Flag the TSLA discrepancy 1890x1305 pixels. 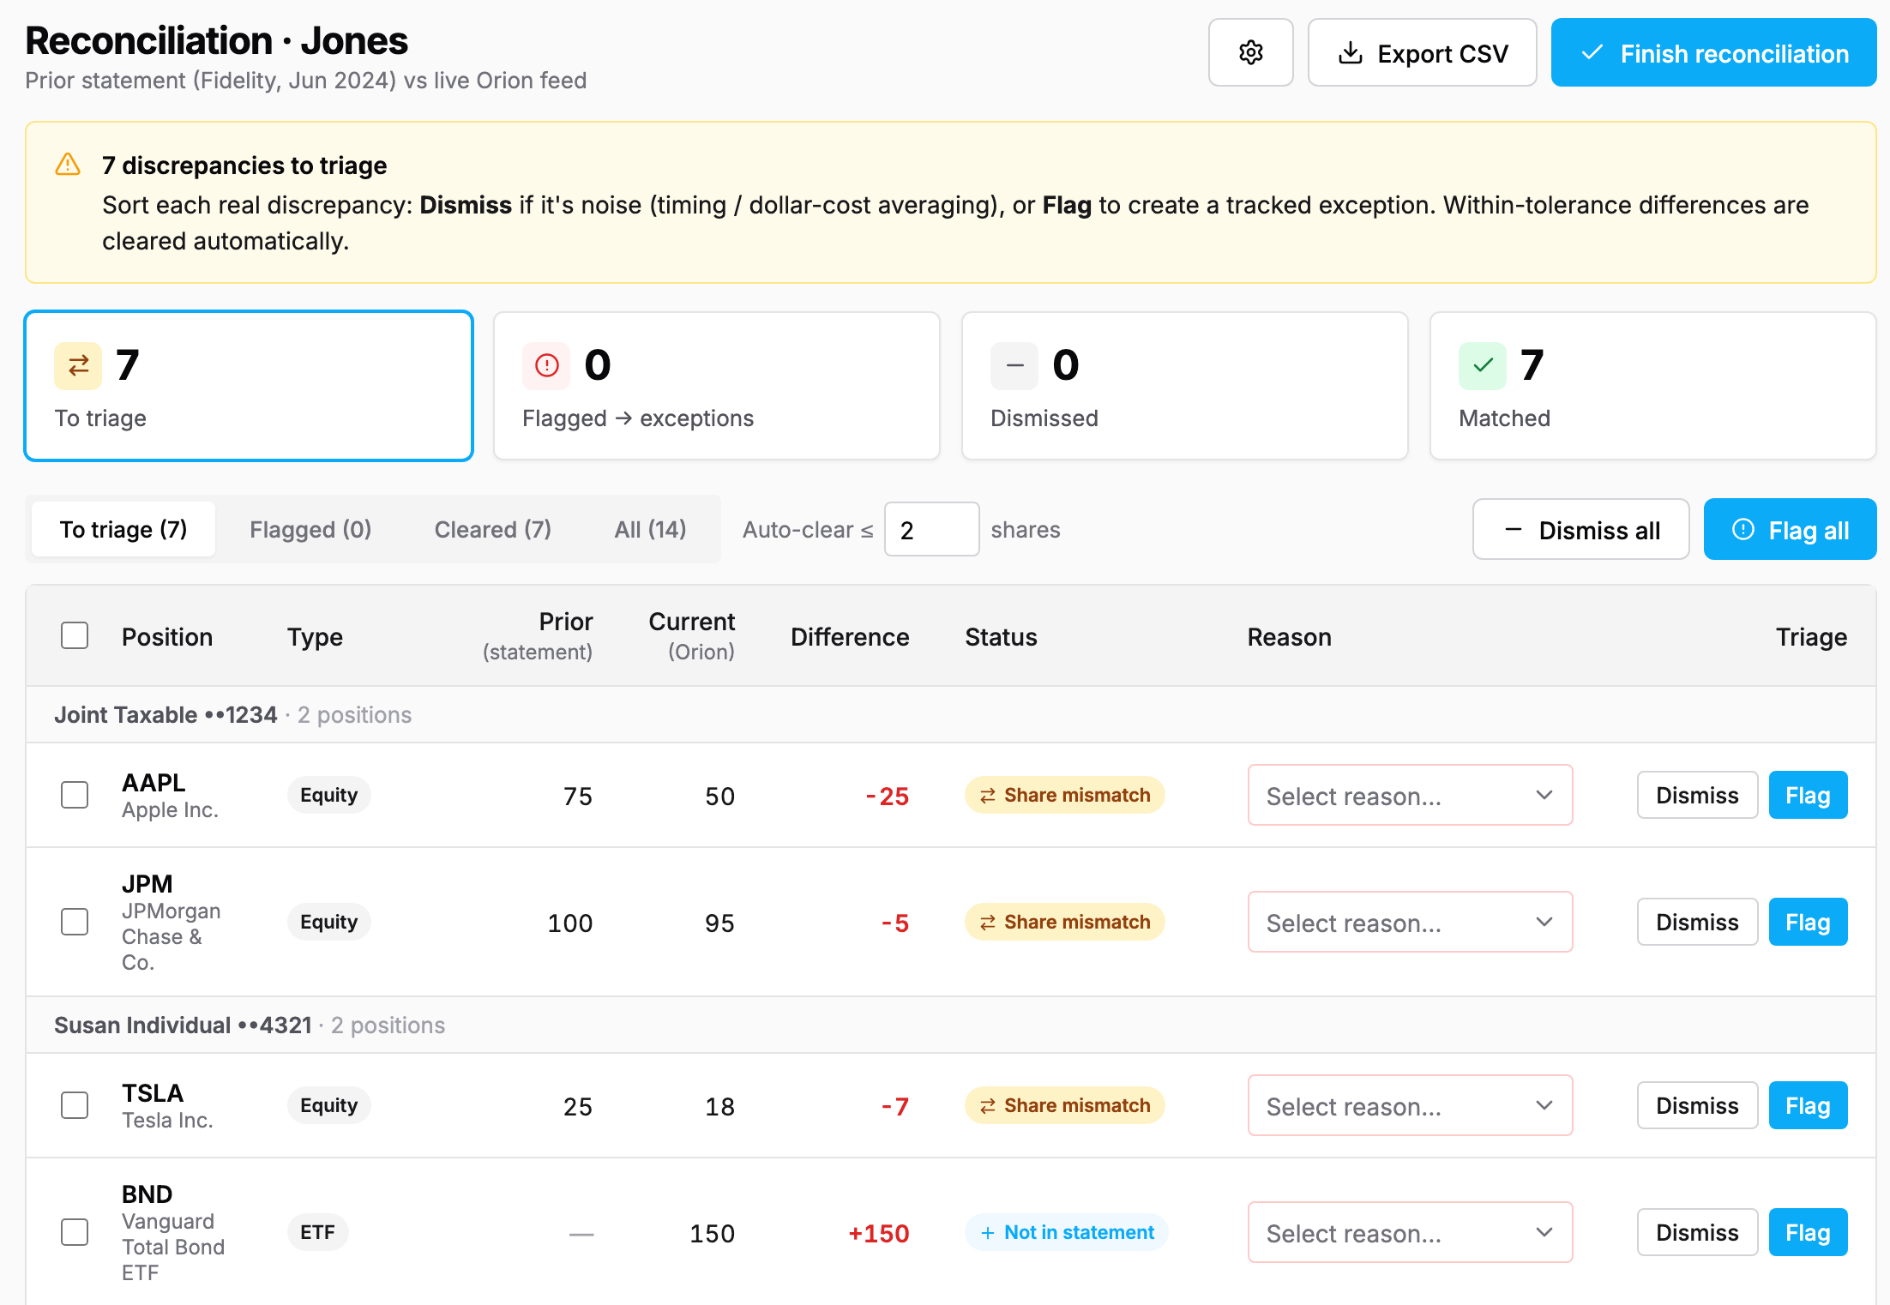coord(1808,1106)
